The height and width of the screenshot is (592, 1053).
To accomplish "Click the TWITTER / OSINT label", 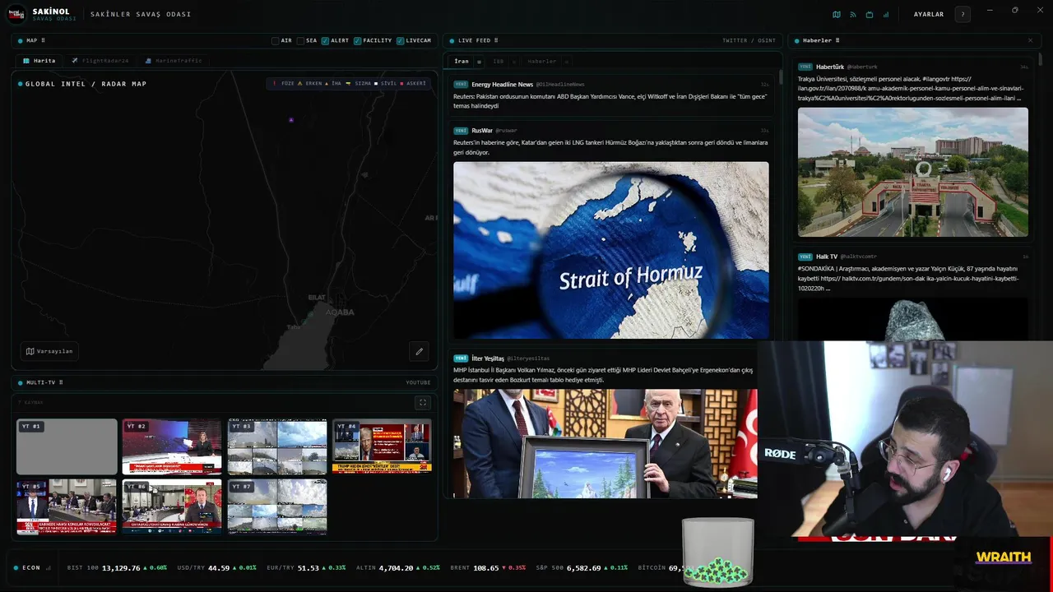I will [x=749, y=40].
